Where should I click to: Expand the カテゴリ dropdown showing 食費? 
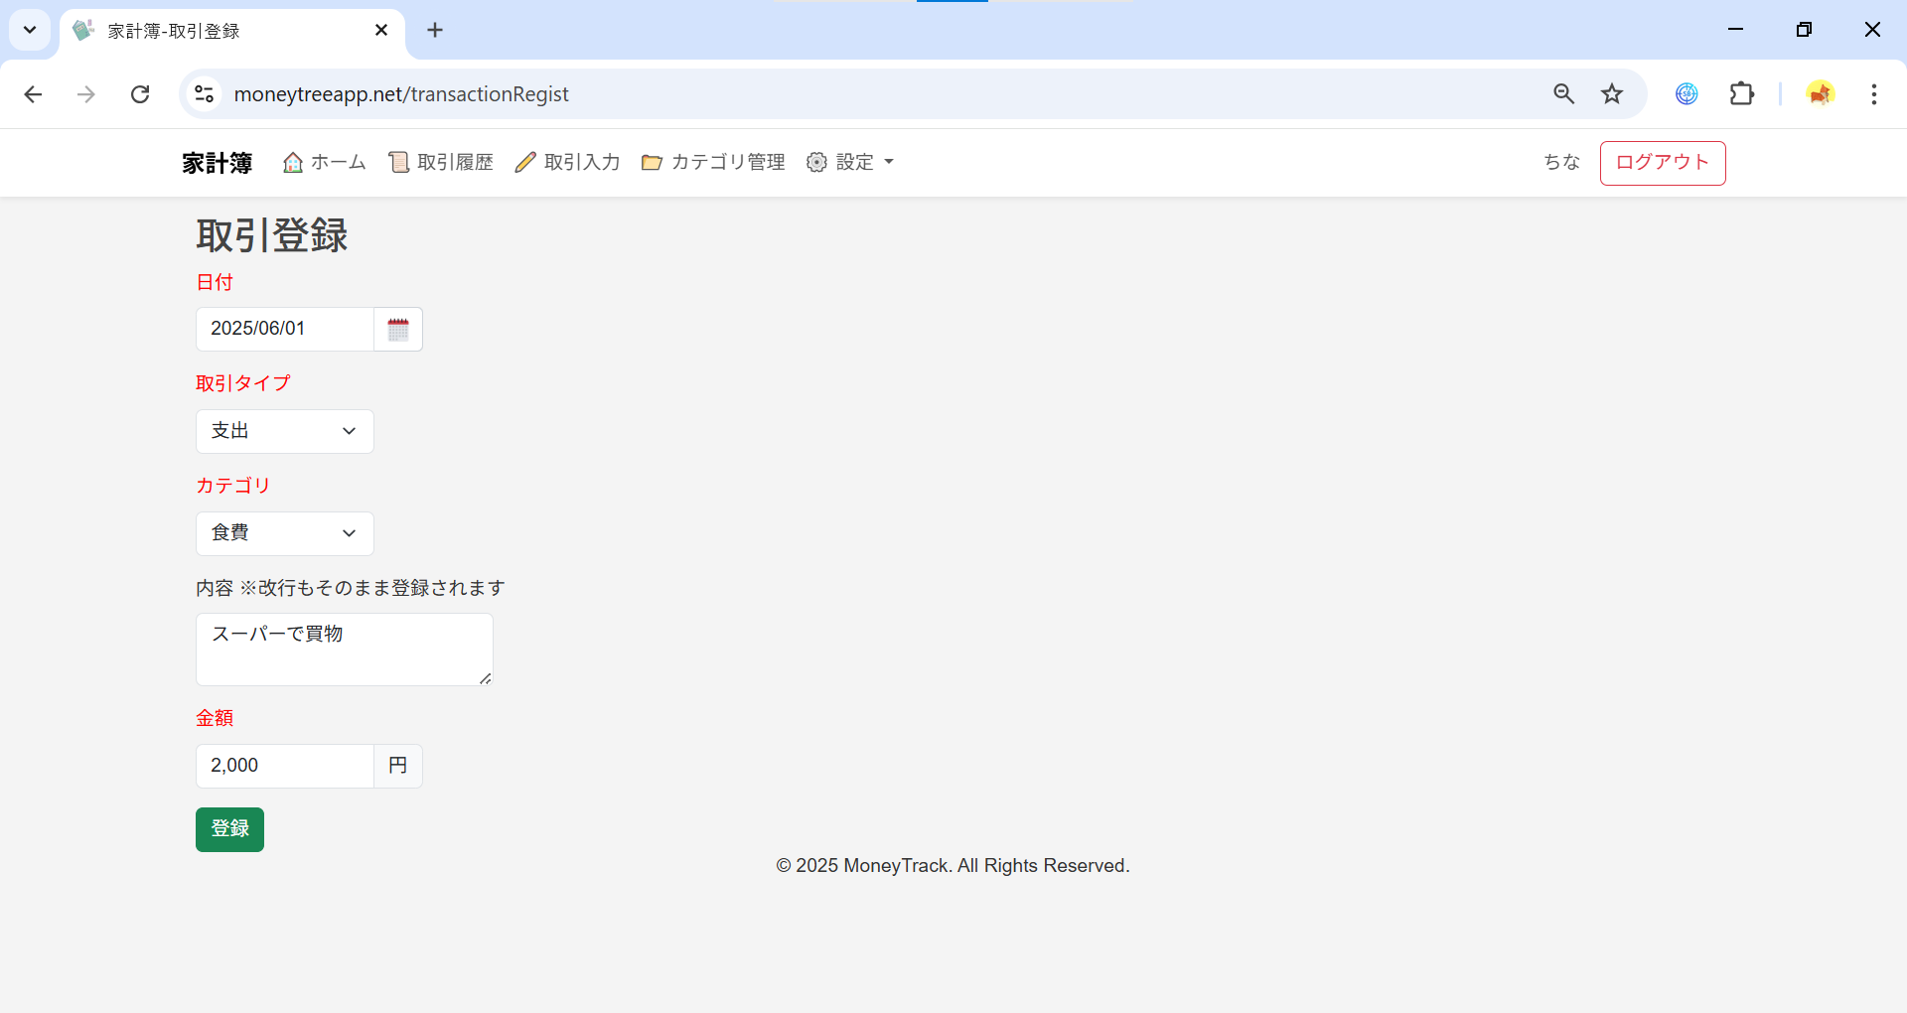click(x=285, y=534)
